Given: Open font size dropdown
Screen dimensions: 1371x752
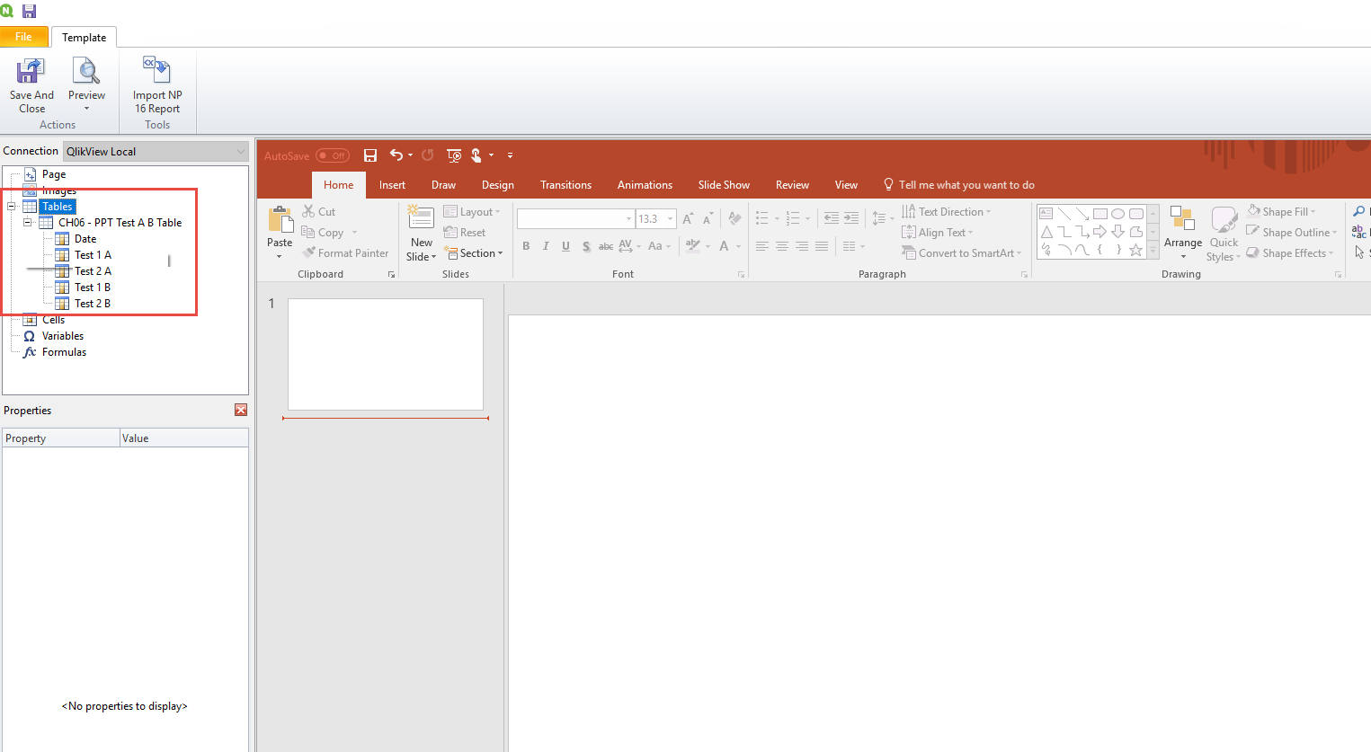Looking at the screenshot, I should pos(670,218).
